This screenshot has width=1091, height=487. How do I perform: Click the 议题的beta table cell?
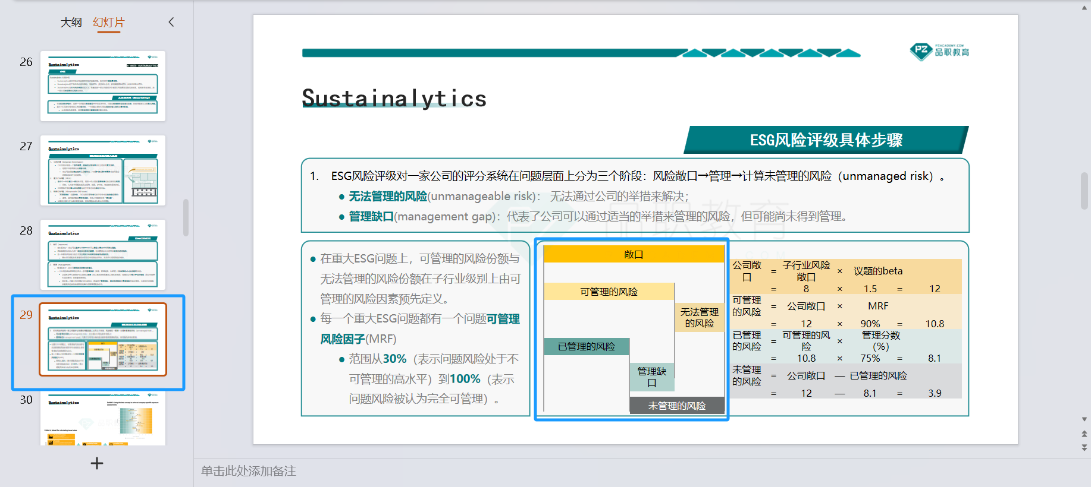878,271
